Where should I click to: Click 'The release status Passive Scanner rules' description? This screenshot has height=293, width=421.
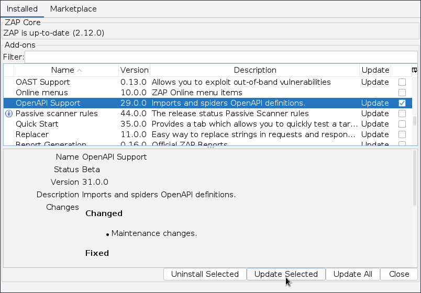pos(230,114)
